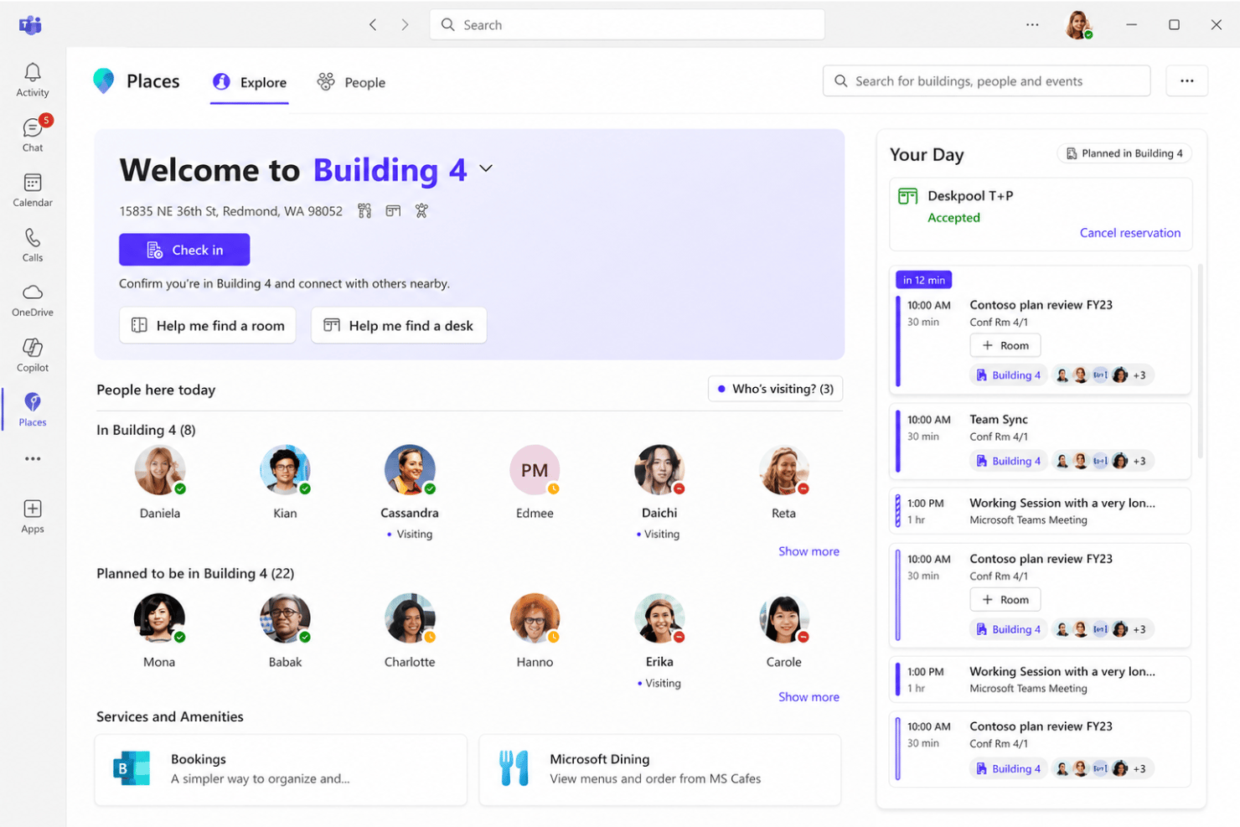Open Chat with 5 unread messages

click(x=33, y=134)
